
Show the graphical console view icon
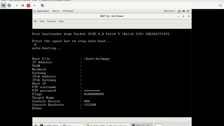3,6
